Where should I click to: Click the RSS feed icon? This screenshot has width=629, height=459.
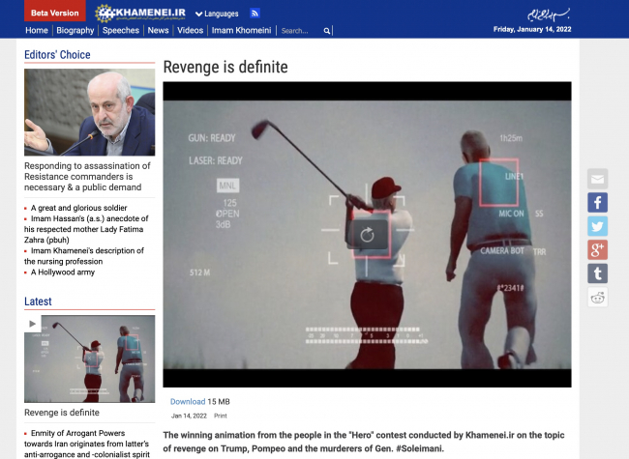[x=255, y=14]
